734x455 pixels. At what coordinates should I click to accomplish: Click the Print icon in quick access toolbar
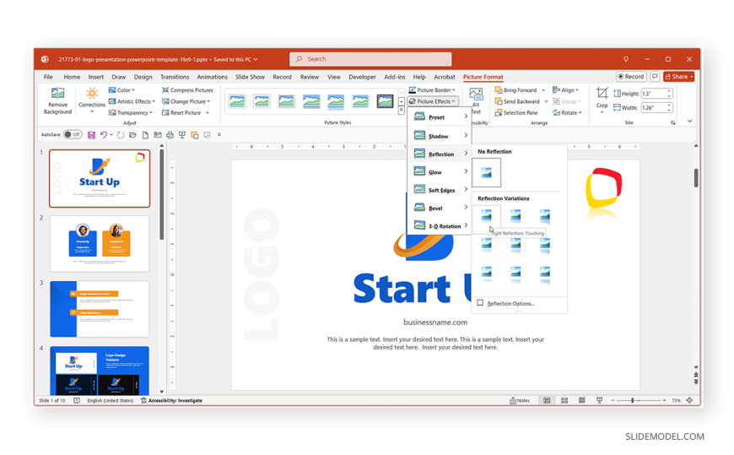tap(170, 135)
